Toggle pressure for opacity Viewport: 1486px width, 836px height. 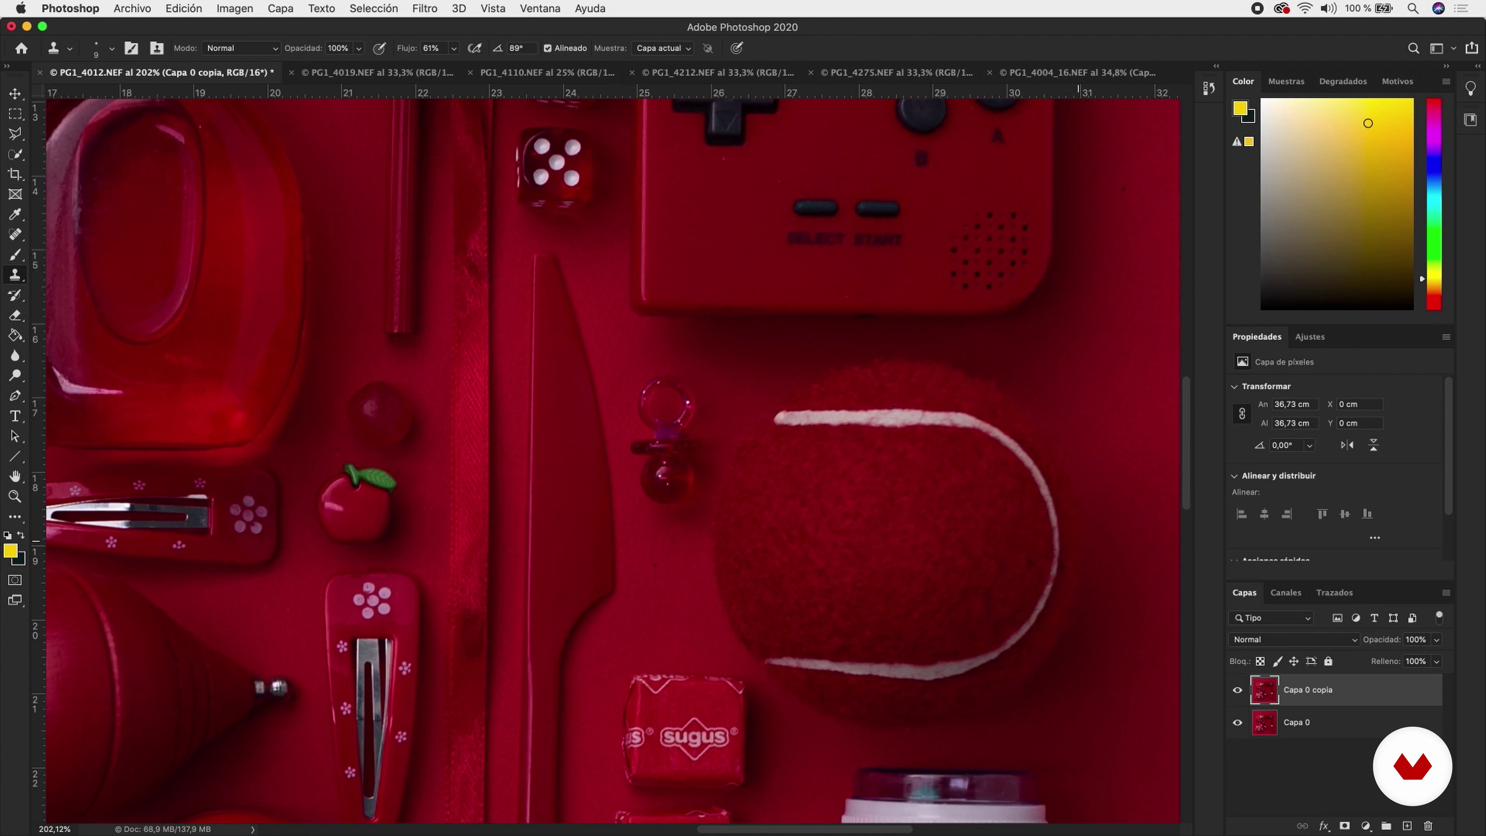(379, 48)
